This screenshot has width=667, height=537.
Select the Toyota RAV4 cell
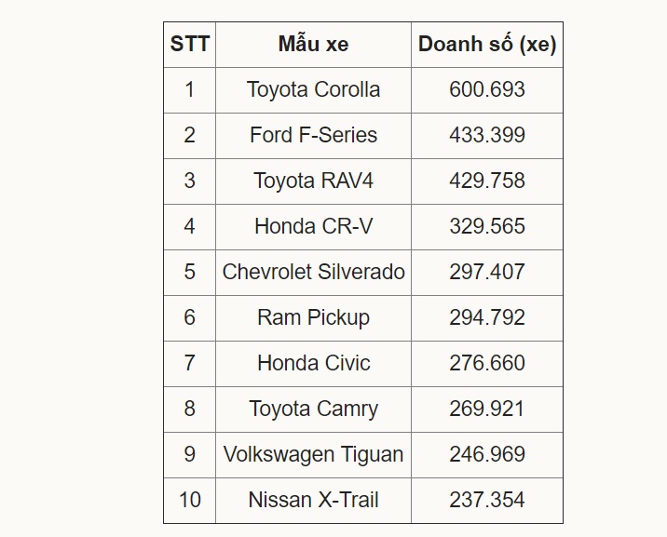click(313, 181)
